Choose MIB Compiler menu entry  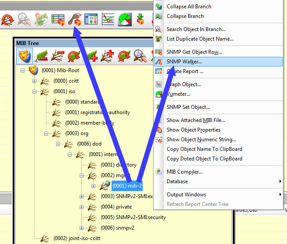[x=218, y=172]
